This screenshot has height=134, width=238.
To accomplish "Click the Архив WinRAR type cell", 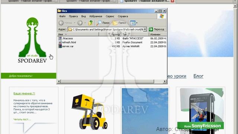I will [131, 46].
